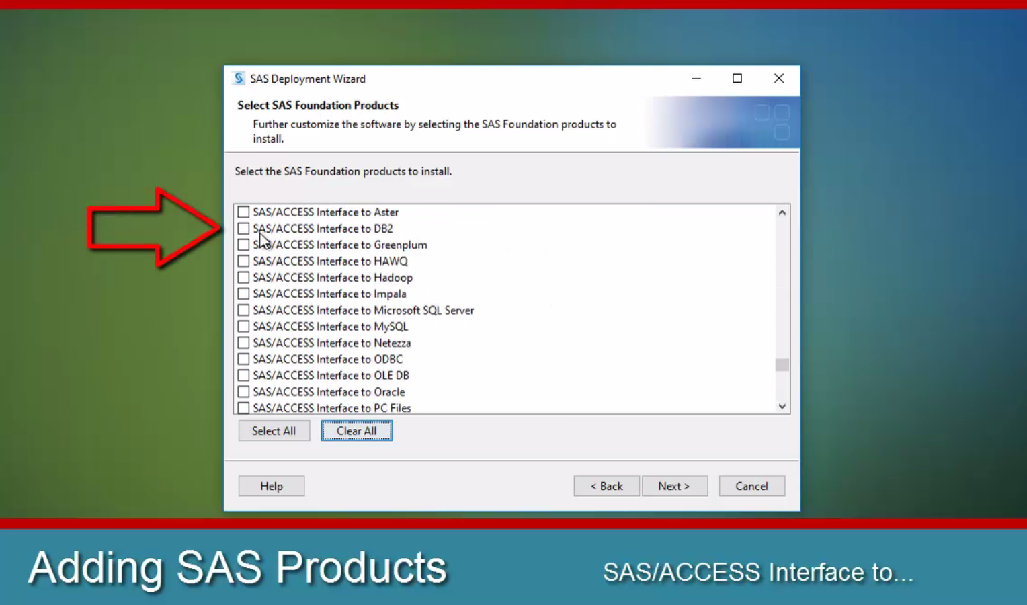The height and width of the screenshot is (605, 1027).
Task: Select SAS/ACCESS Interface to PC Files
Action: [243, 407]
